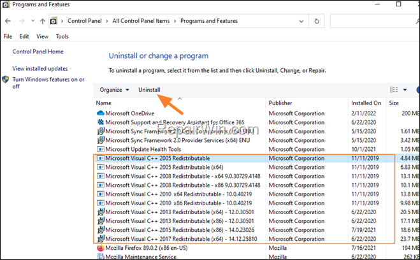Click Programs and Features breadcrumb
This screenshot has width=420, height=260.
coord(209,21)
